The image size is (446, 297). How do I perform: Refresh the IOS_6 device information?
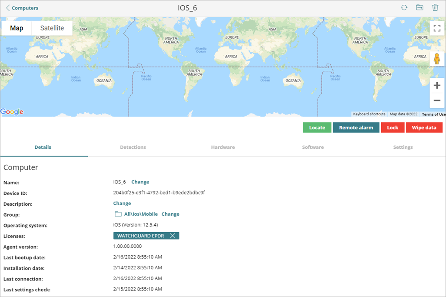click(404, 7)
